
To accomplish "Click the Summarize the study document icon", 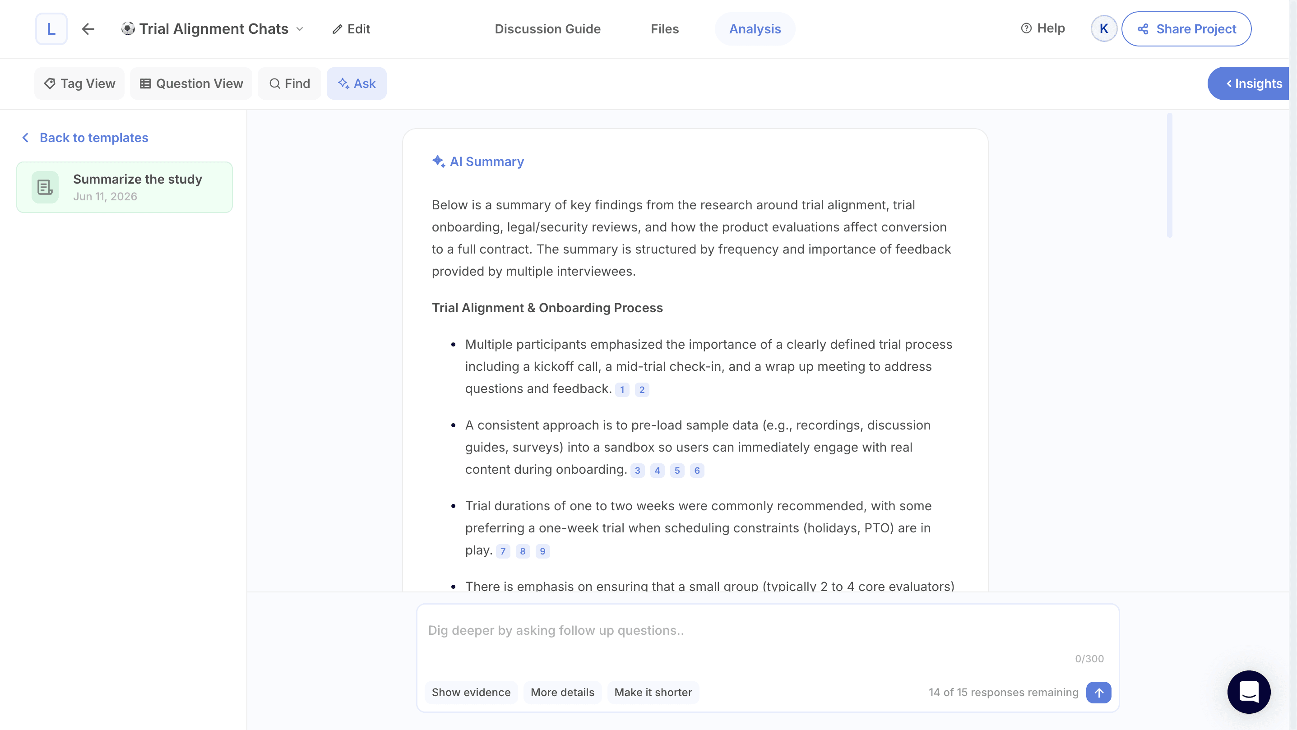I will [45, 187].
